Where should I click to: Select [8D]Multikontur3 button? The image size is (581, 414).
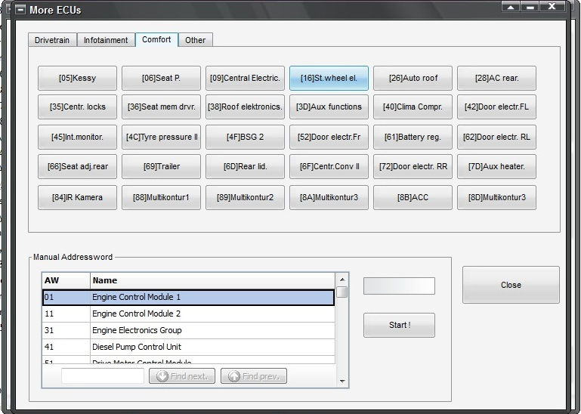496,197
